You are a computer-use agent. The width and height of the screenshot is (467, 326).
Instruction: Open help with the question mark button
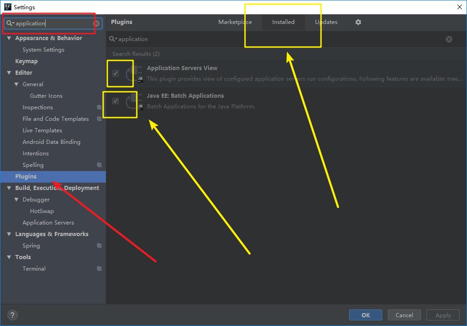click(x=12, y=315)
